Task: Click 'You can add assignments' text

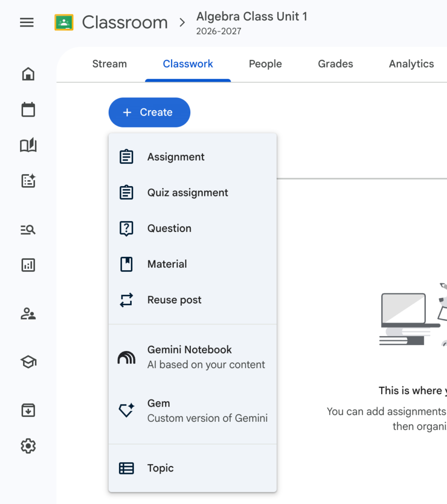Action: click(x=387, y=411)
